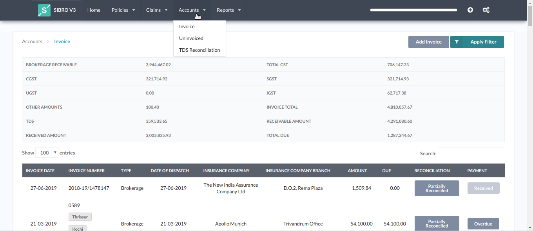The image size is (533, 231).
Task: Open TDS Reconciliation from the Accounts menu
Action: (199, 50)
